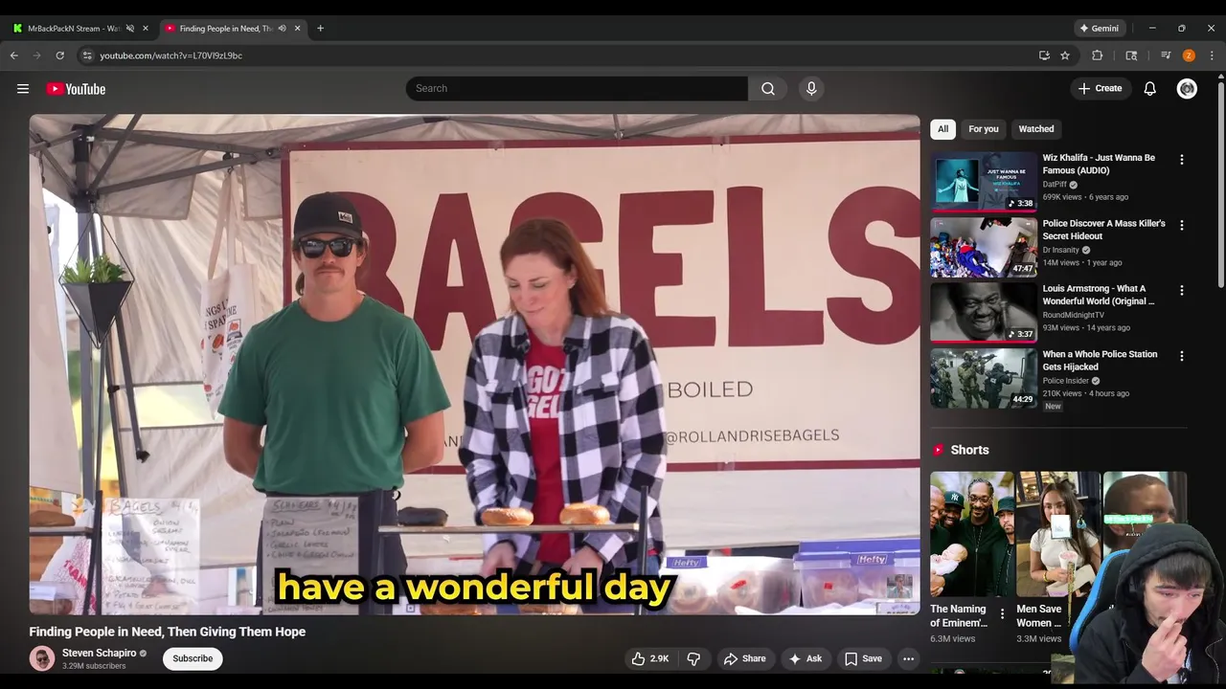
Task: Go to the YouTube home logo
Action: coord(76,89)
